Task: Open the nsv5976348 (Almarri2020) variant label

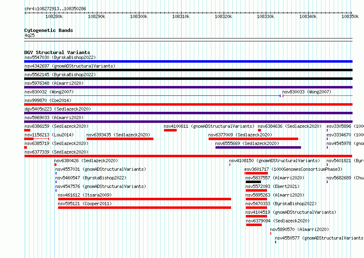Action: 54,83
